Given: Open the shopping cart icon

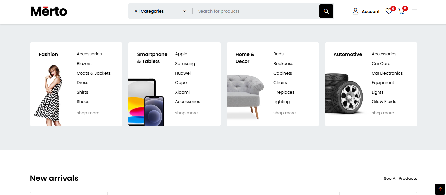Looking at the screenshot, I should tap(401, 11).
